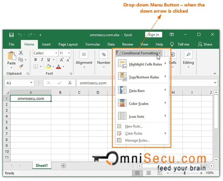Image resolution: width=223 pixels, height=181 pixels.
Task: Click Decrease Font Size icon
Action: pos(68,60)
